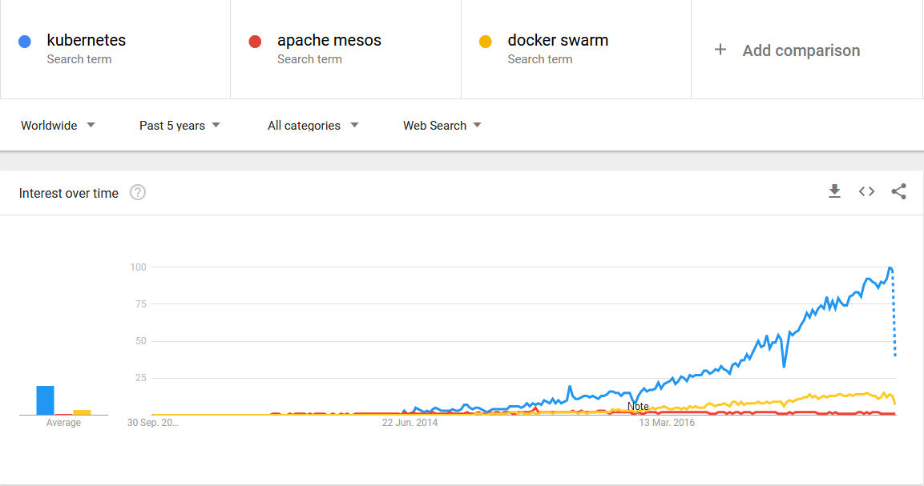Click the yellow docker swarm color dot

tap(485, 40)
